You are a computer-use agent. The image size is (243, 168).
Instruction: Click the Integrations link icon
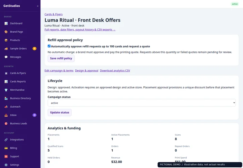pos(6,140)
